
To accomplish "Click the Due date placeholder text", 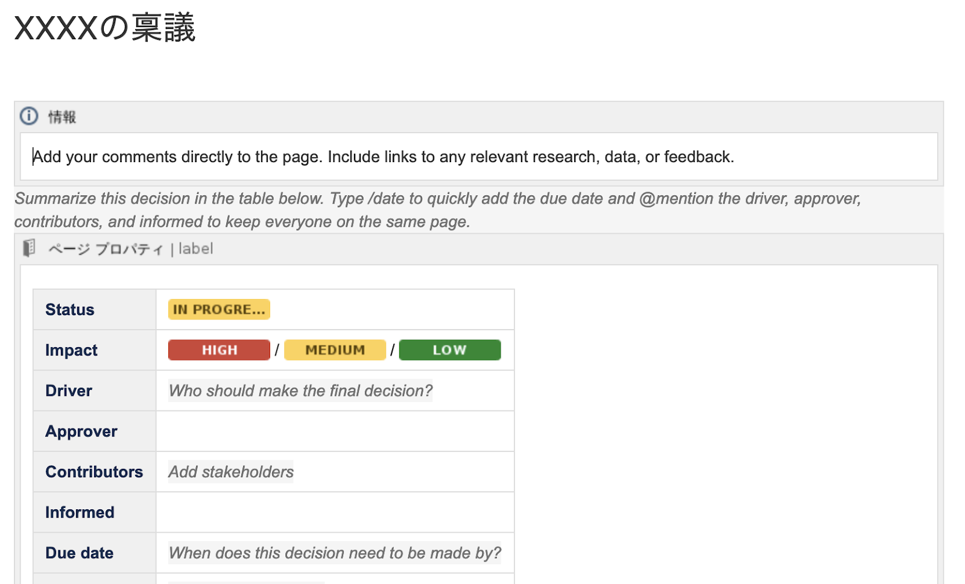I will [x=335, y=553].
